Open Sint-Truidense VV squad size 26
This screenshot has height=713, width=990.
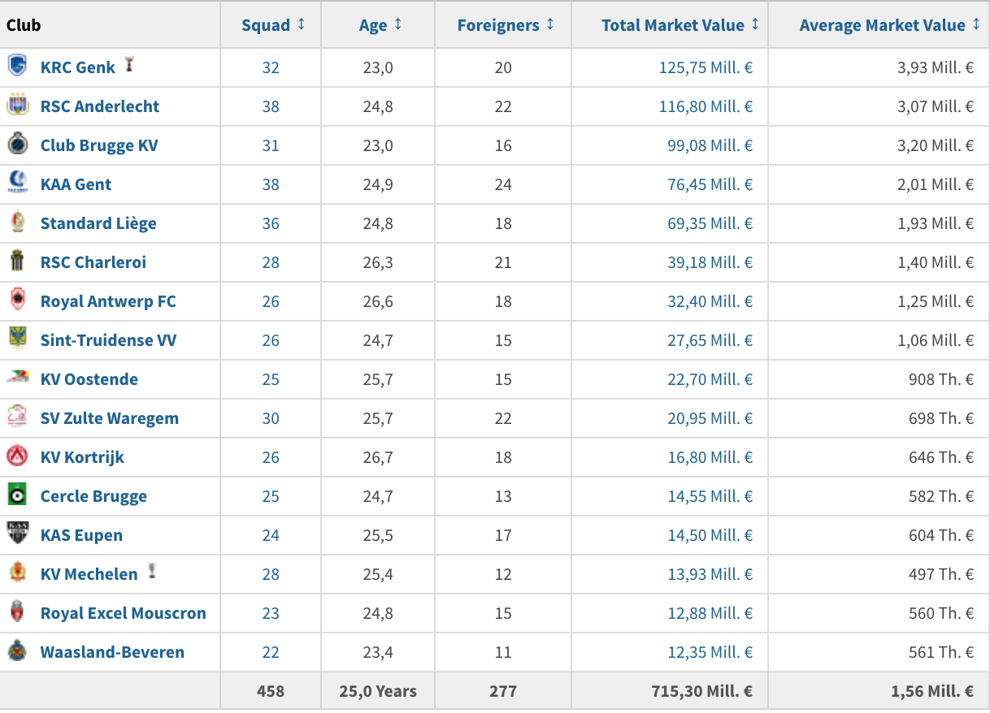coord(271,340)
